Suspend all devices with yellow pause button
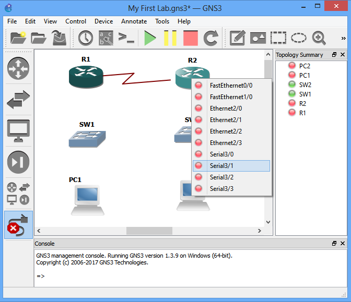 pyautogui.click(x=170, y=38)
